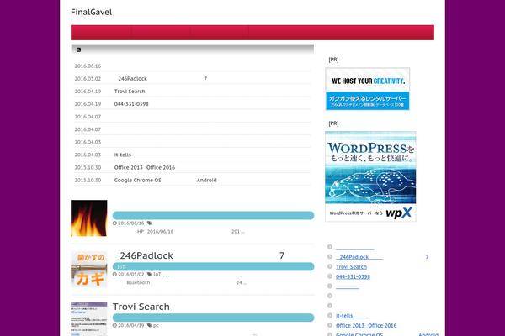This screenshot has width=505, height=336.
Task: Open the flame thumbnail post image
Action: click(x=89, y=218)
